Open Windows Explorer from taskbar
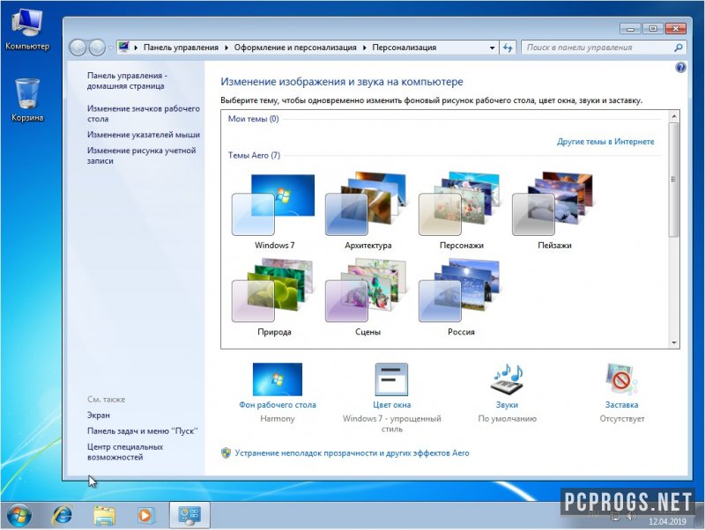Viewport: 705px width, 530px height. (104, 515)
